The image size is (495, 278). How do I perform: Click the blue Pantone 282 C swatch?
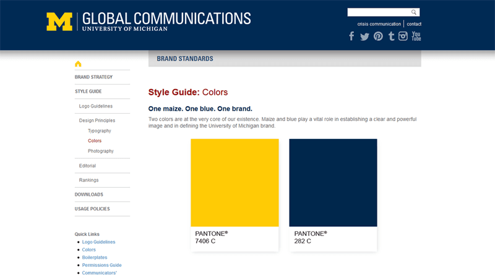pos(333,183)
